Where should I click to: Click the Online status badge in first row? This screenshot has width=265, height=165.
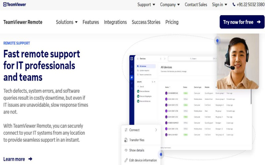[186, 93]
